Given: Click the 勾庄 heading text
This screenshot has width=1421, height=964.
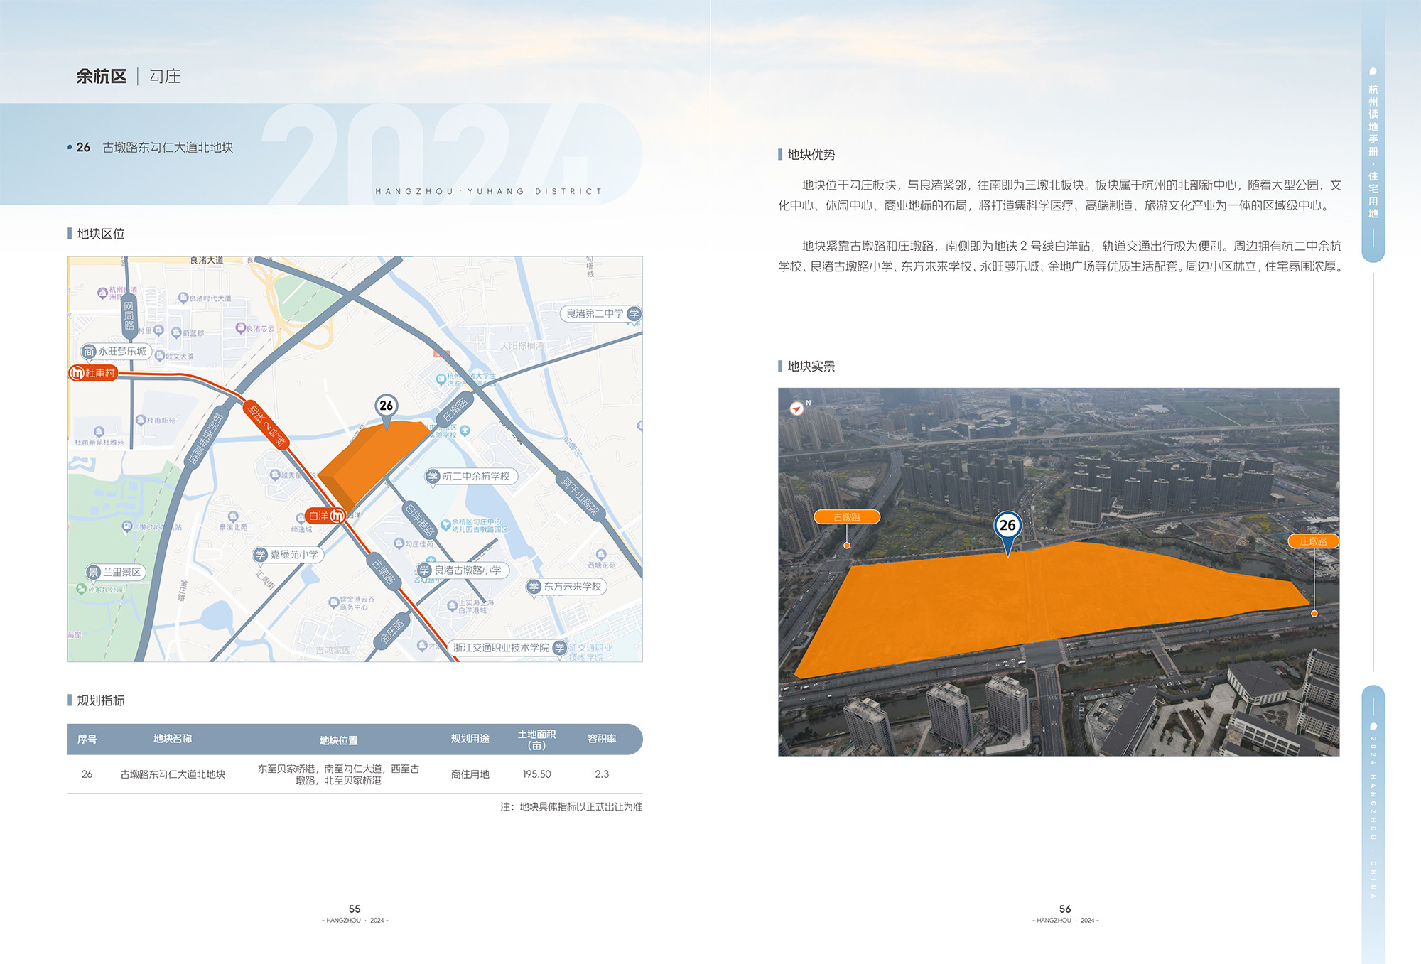Looking at the screenshot, I should 165,76.
